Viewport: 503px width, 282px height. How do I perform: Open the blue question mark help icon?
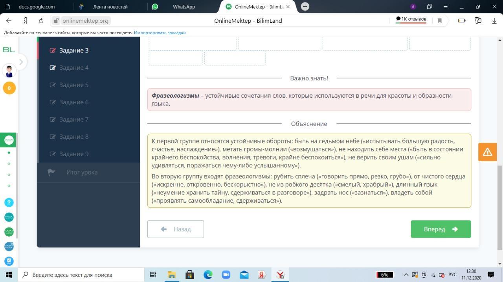pyautogui.click(x=9, y=202)
